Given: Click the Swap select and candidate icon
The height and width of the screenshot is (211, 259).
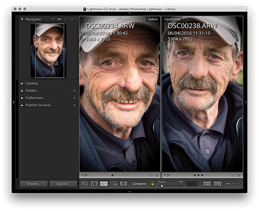Looking at the screenshot, I should coord(207,184).
